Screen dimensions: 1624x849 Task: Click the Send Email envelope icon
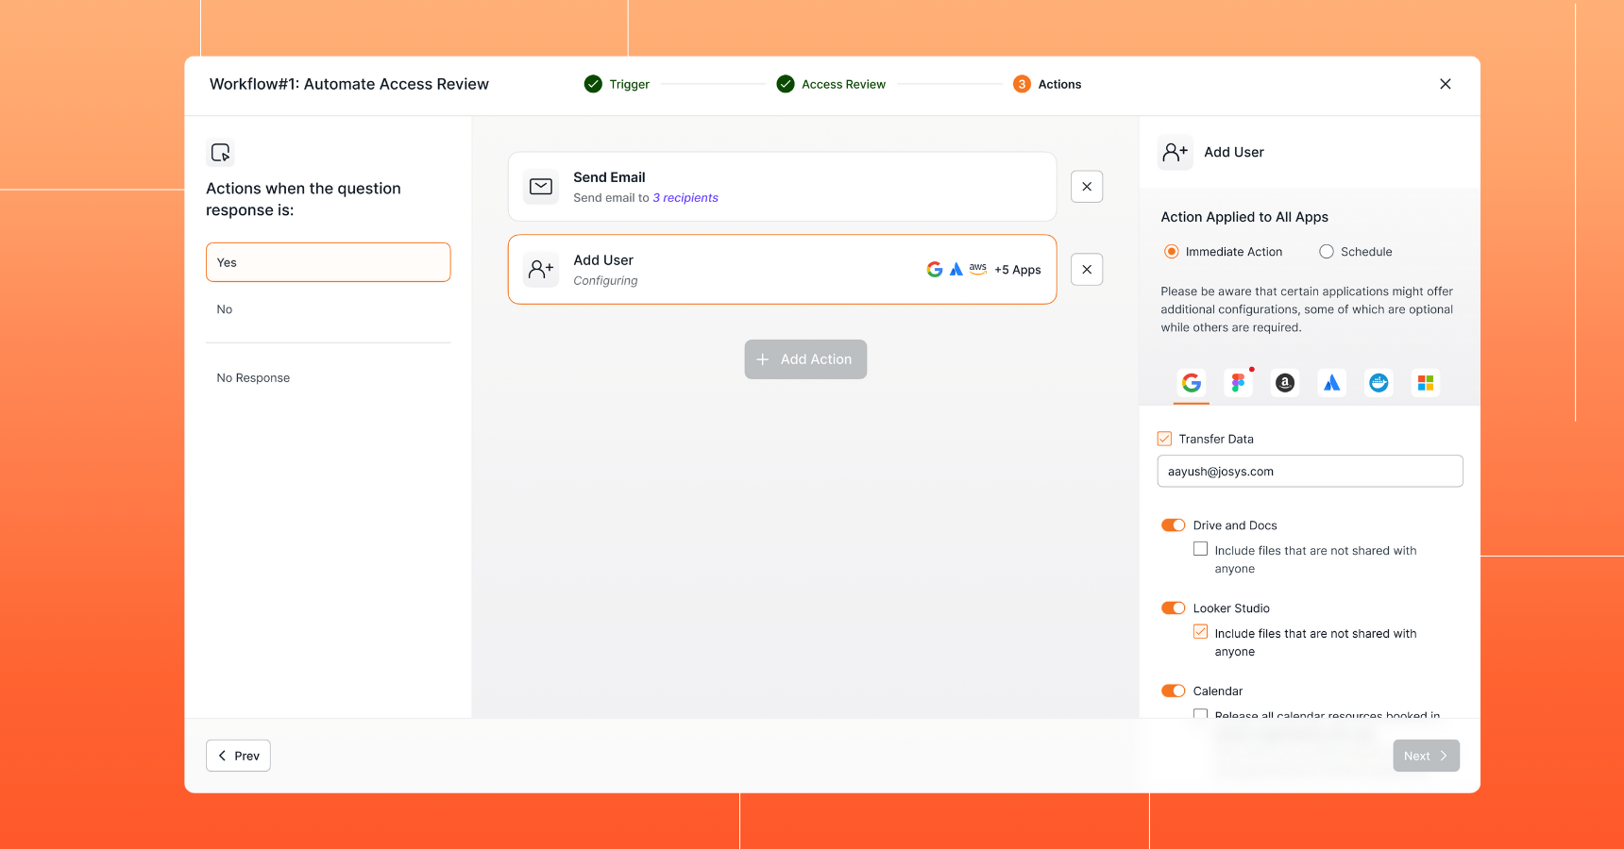click(541, 187)
